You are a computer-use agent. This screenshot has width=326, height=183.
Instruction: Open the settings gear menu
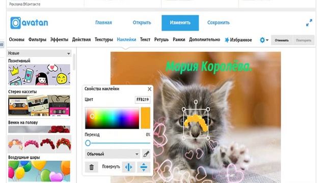[x=264, y=40]
